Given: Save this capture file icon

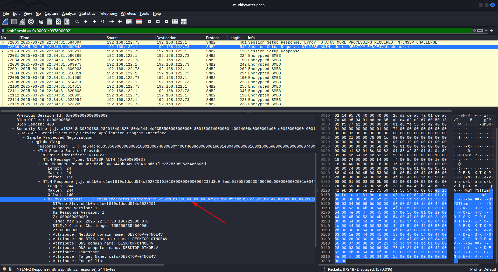Looking at the screenshot, I should pos(50,22).
